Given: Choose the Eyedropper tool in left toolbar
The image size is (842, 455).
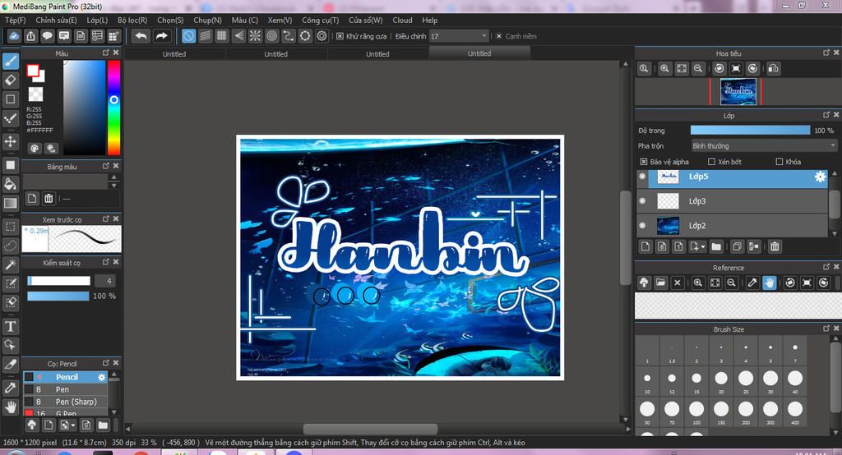Looking at the screenshot, I should (11, 387).
